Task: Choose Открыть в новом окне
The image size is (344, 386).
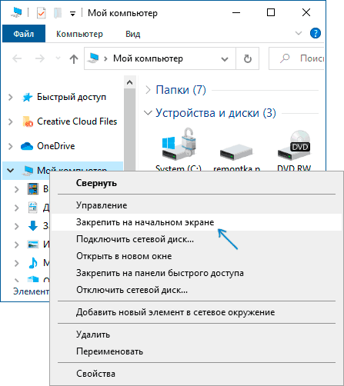Action: click(x=196, y=256)
